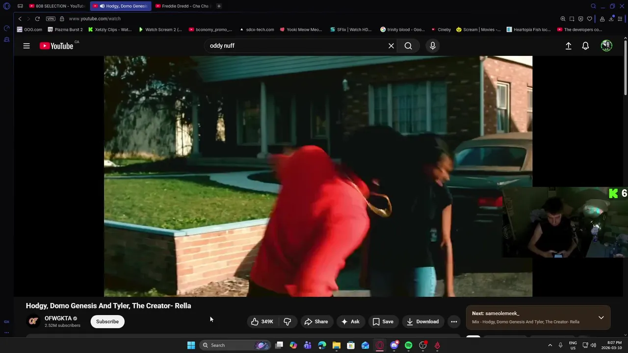
Task: Switch to Freddie Dredd - Cha Cha tab
Action: [x=182, y=6]
